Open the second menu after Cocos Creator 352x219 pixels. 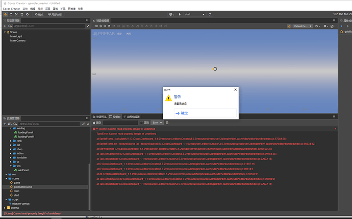click(x=25, y=9)
